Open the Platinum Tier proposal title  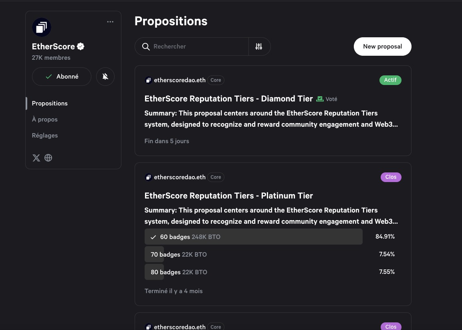click(x=228, y=196)
